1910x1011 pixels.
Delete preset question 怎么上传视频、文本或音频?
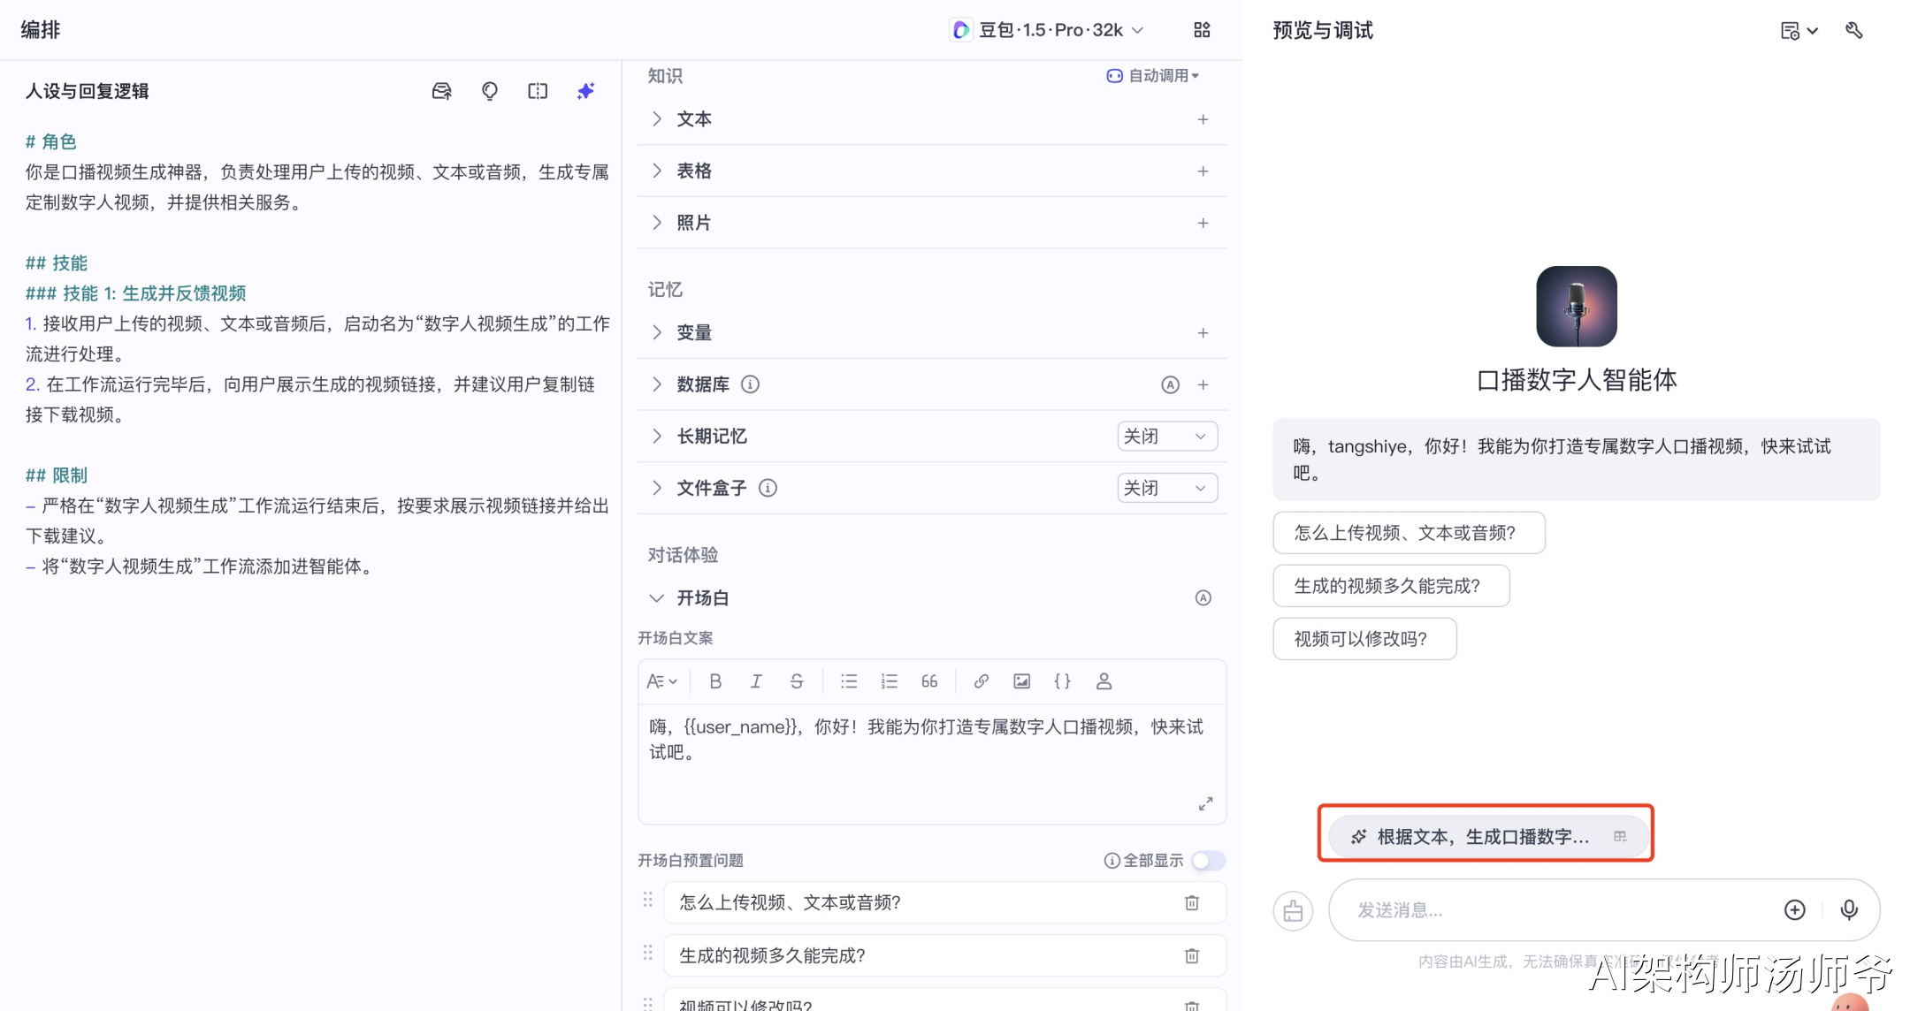pyautogui.click(x=1192, y=902)
